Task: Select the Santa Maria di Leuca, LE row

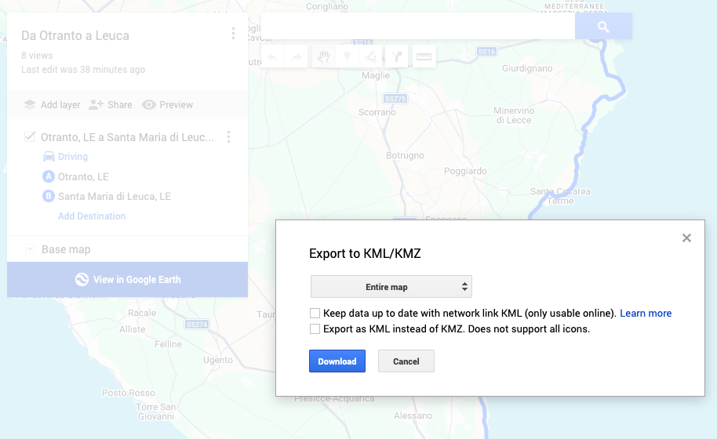Action: point(115,197)
